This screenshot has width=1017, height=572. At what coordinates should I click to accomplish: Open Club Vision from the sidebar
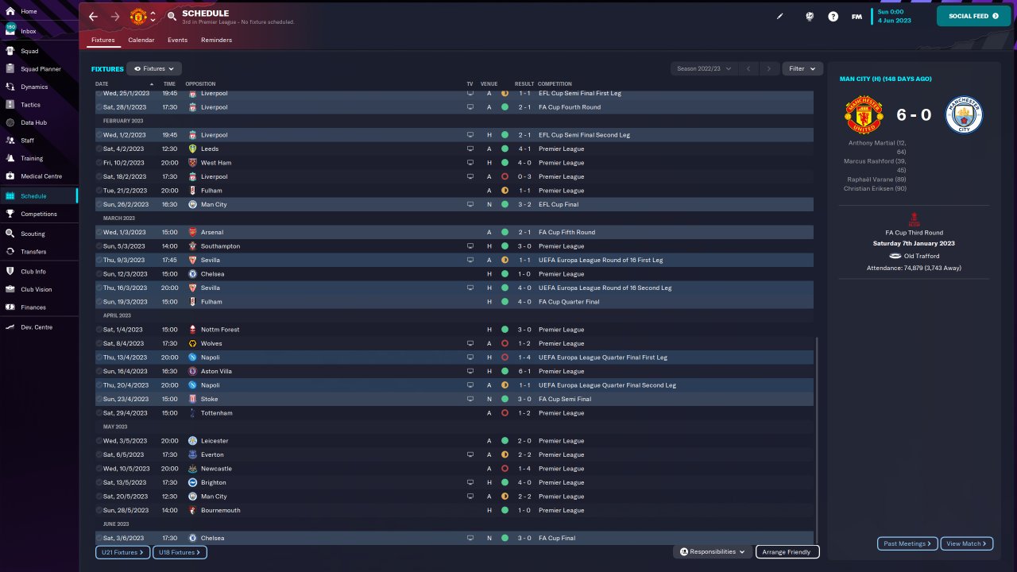(x=39, y=289)
